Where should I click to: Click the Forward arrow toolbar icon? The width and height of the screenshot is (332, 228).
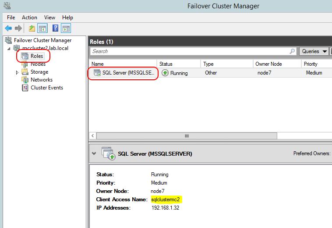(x=18, y=28)
